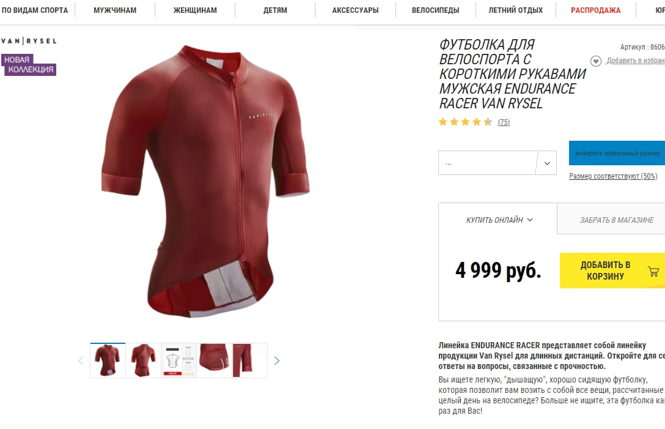
Task: Click the НОВАЯ КОЛЛЕКЦИЯ badge
Action: pos(29,64)
